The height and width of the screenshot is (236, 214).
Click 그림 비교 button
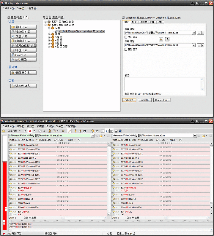(x=23, y=36)
